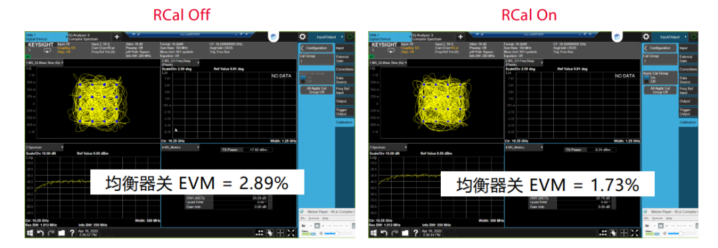The height and width of the screenshot is (248, 718).
Task: Select the Corrections tab in RCal On screen
Action: point(688,70)
